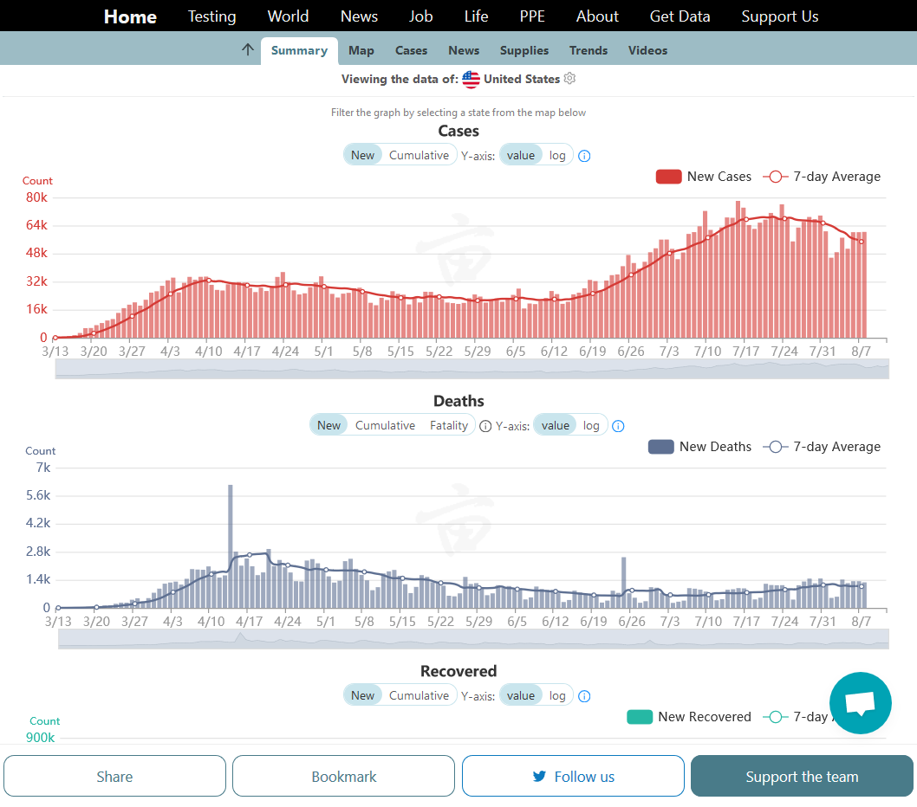Image resolution: width=917 pixels, height=807 pixels.
Task: Click the Bookmark button
Action: pos(343,777)
